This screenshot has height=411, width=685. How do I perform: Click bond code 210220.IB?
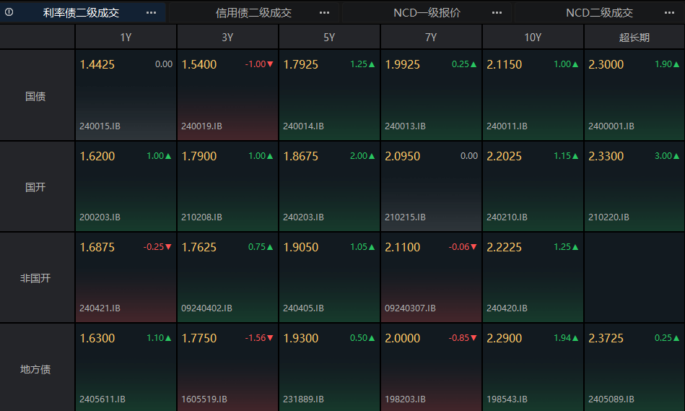coord(608,217)
